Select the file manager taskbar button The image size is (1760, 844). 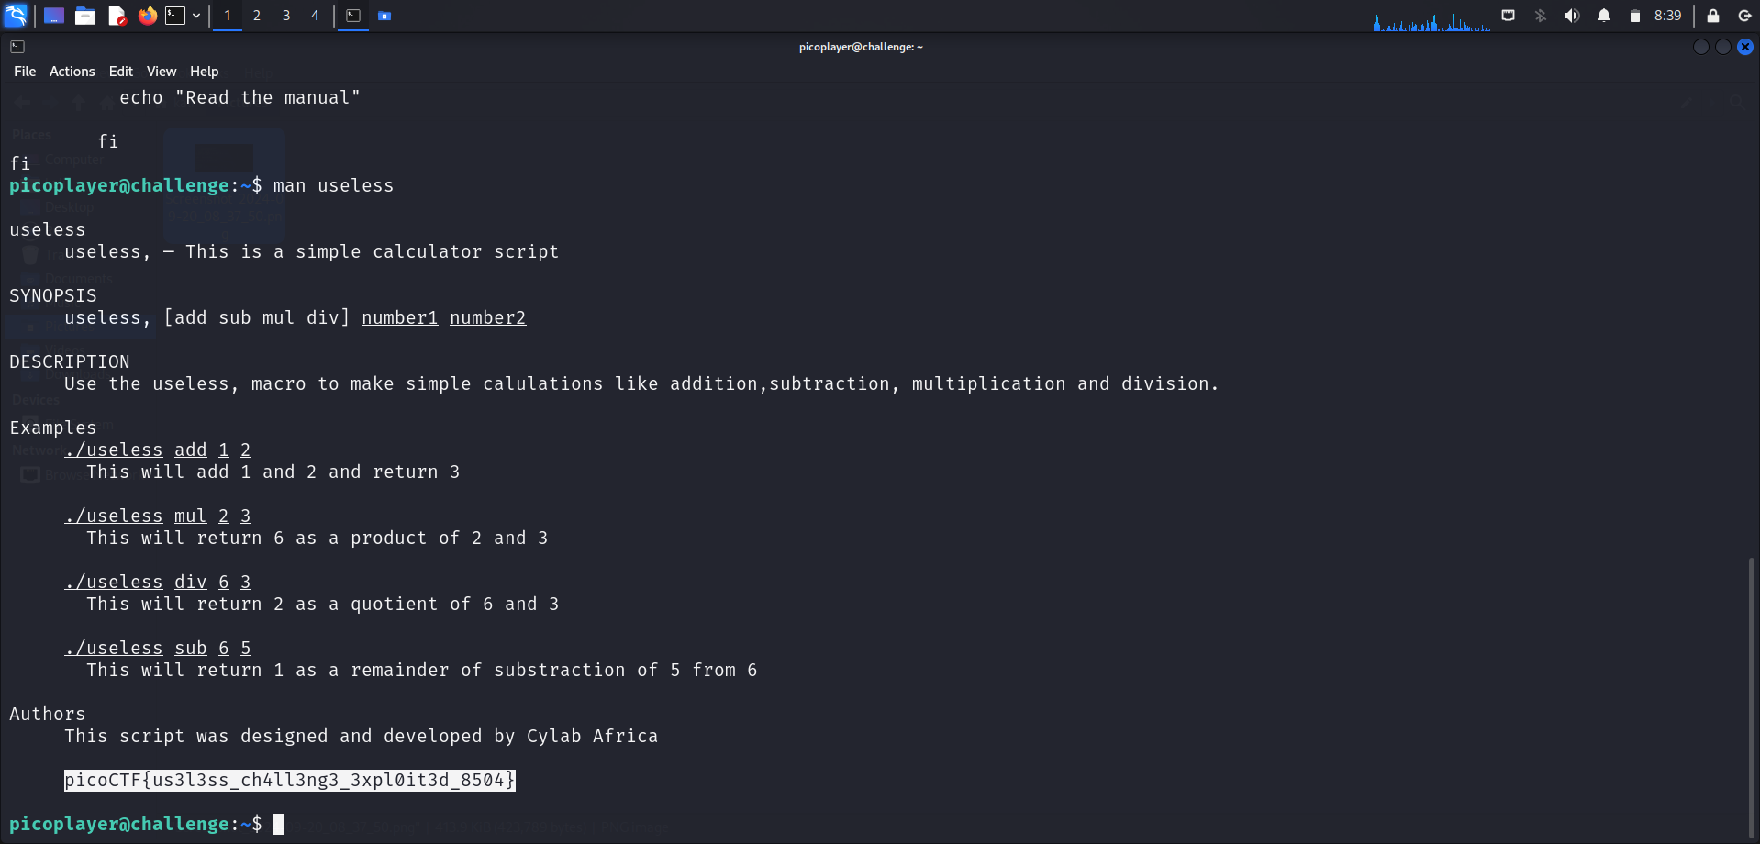click(x=384, y=16)
